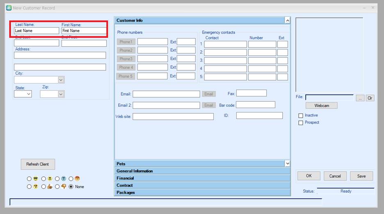Click the file browse ellipsis button
The height and width of the screenshot is (214, 384).
pyautogui.click(x=360, y=98)
